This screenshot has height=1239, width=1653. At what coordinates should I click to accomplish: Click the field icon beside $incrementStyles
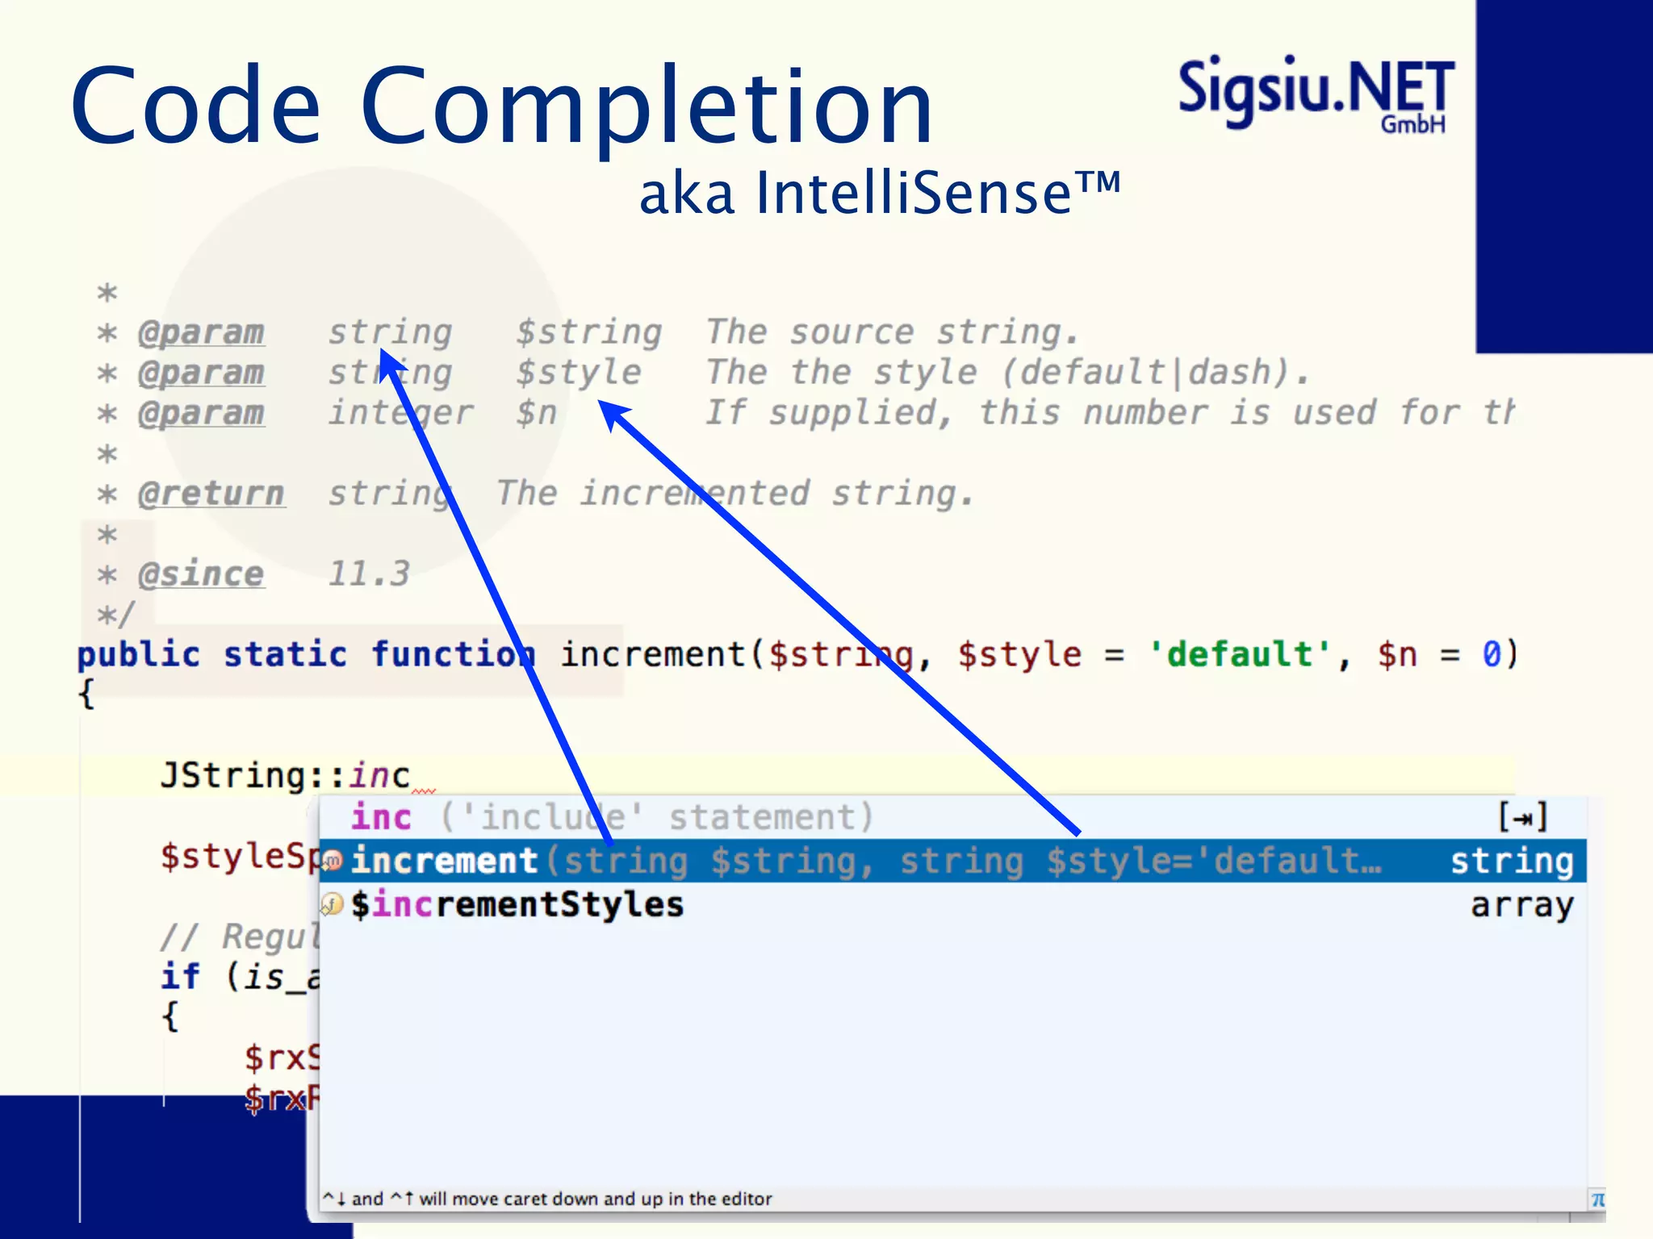(x=333, y=905)
